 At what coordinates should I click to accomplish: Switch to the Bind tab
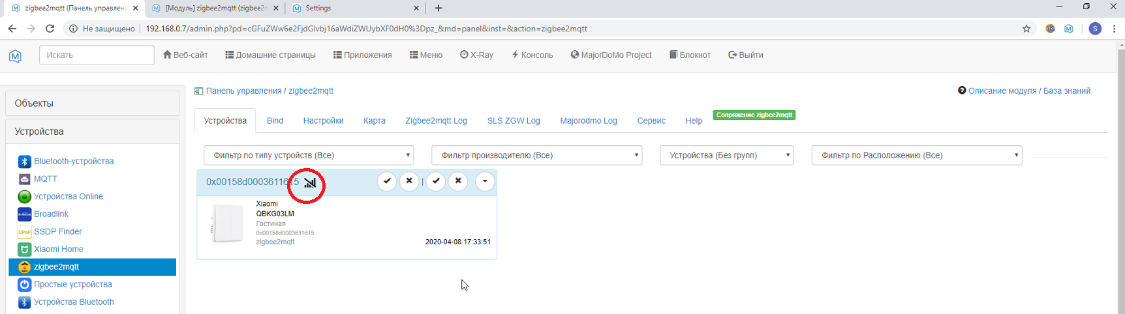(275, 121)
